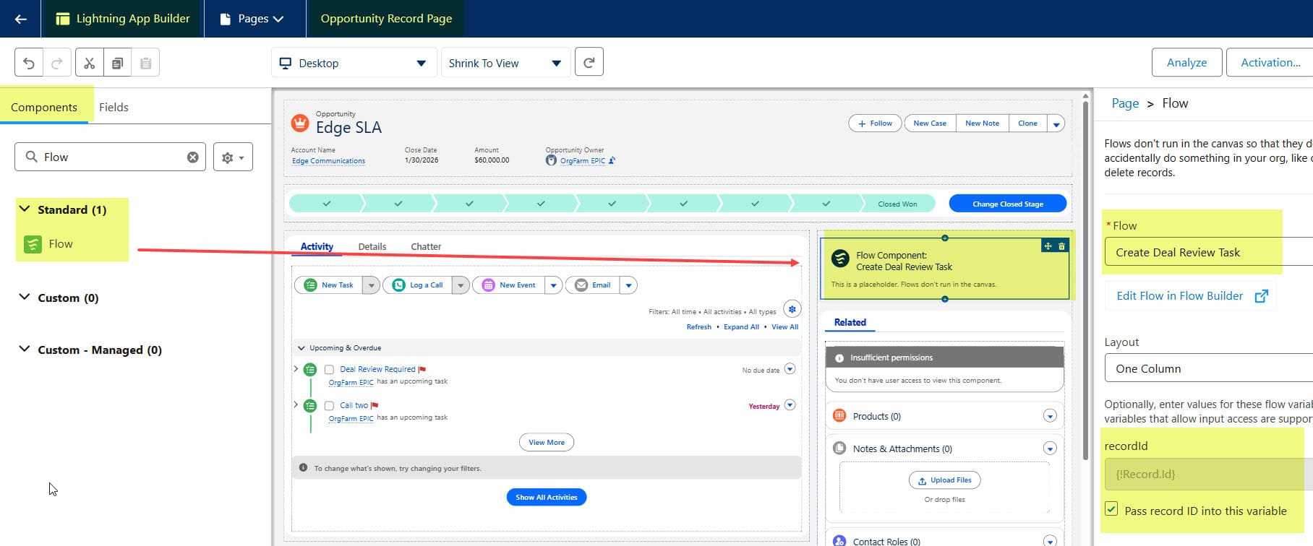Open the Desktop form factor dropdown
1313x546 pixels.
[x=354, y=63]
